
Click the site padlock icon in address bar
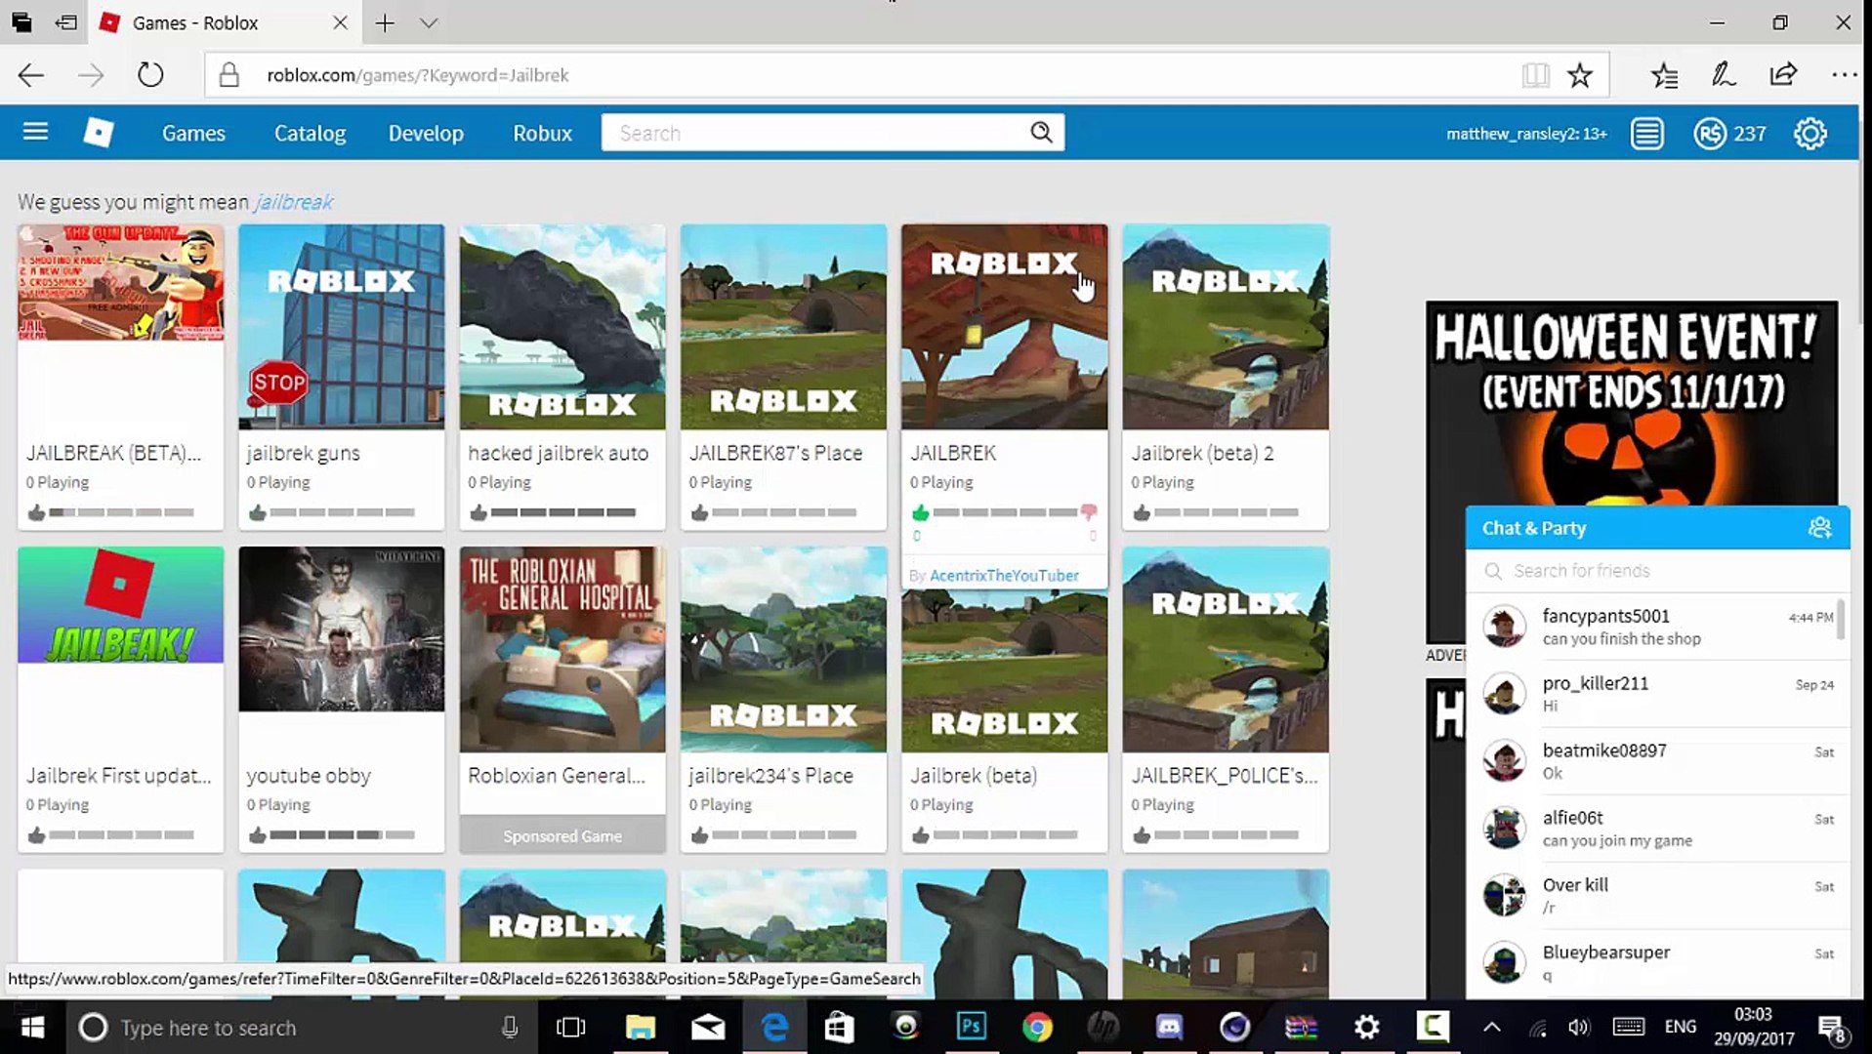coord(229,75)
